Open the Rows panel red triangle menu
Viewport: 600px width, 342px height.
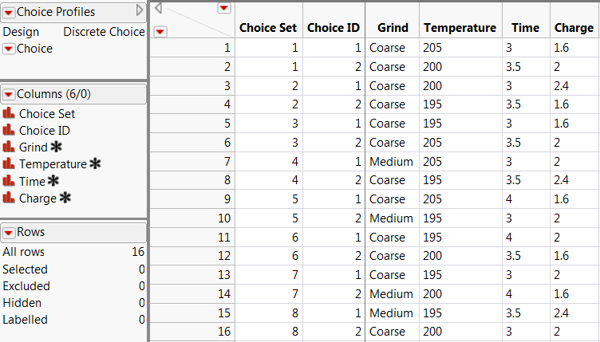[9, 232]
